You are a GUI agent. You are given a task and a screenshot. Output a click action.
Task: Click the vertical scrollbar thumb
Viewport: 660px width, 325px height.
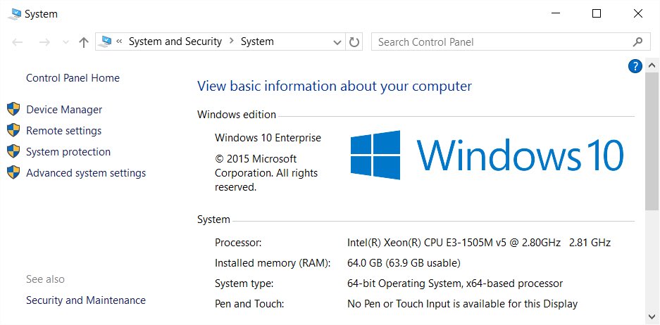pos(651,140)
